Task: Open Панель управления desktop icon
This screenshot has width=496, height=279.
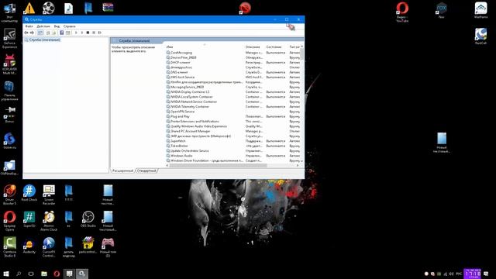Action: click(9, 91)
